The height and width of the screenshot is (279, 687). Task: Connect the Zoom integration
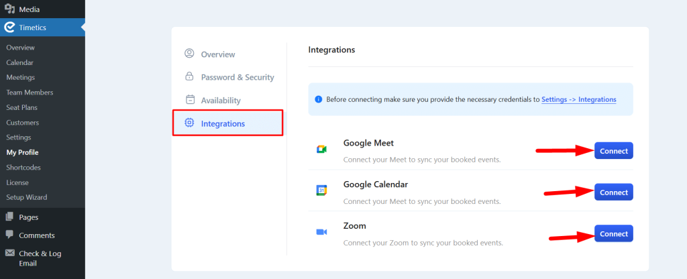point(613,233)
